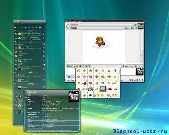Select the Питер weather contact
The height and width of the screenshot is (135, 169).
30,38
